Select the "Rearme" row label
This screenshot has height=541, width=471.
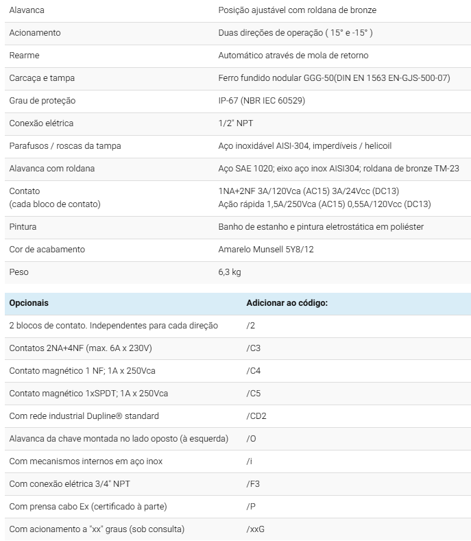point(24,56)
